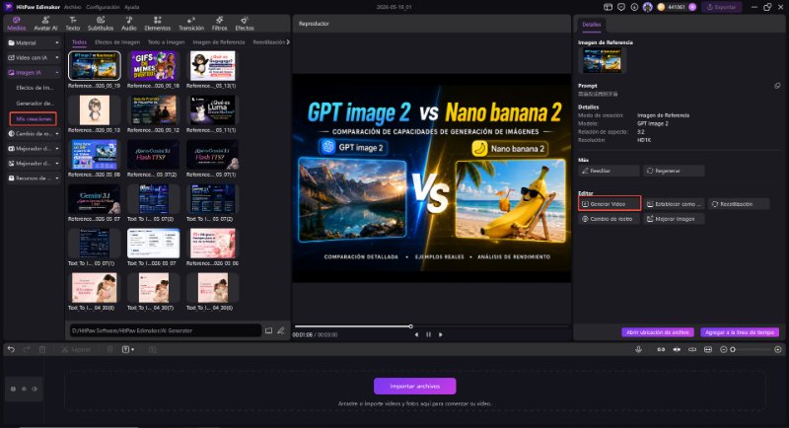The height and width of the screenshot is (428, 789).
Task: Click the zoom-in plus icon on timeline
Action: click(778, 349)
